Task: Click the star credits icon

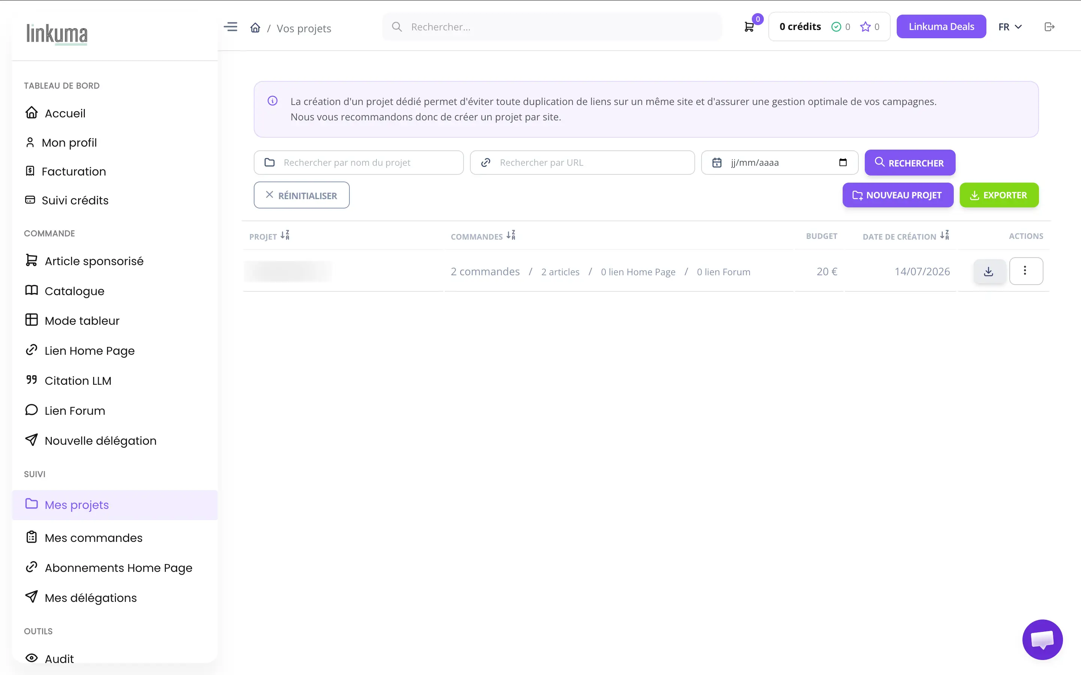Action: click(x=865, y=27)
